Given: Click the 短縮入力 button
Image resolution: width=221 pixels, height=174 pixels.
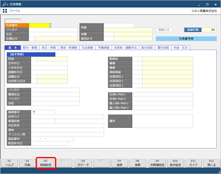Looking at the screenshot, I should tap(164, 30).
